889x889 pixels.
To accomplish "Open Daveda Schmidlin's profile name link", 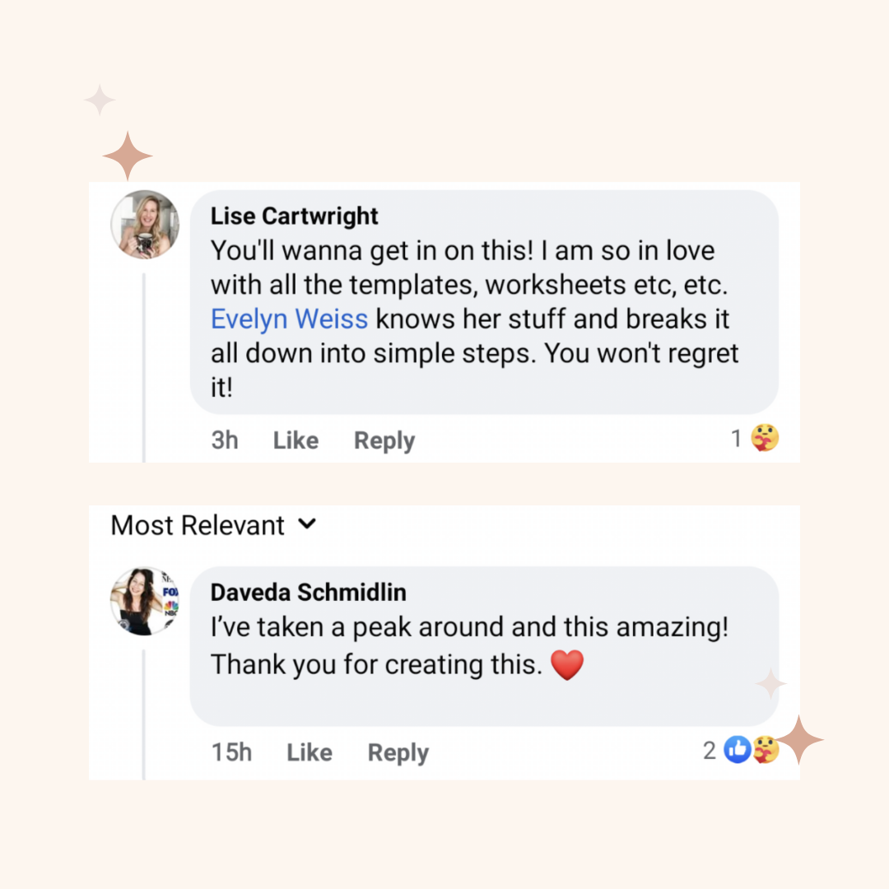I will click(308, 593).
